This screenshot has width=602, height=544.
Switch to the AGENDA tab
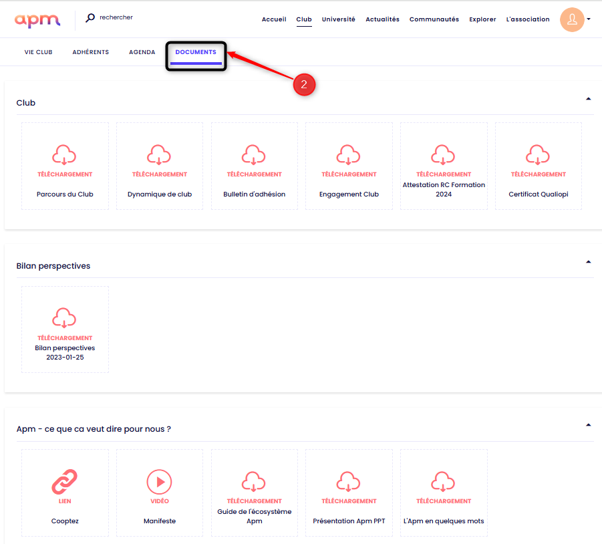(x=142, y=52)
